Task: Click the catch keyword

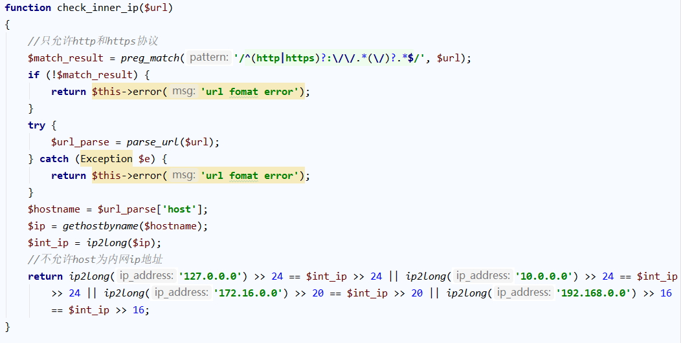Action: click(x=54, y=159)
